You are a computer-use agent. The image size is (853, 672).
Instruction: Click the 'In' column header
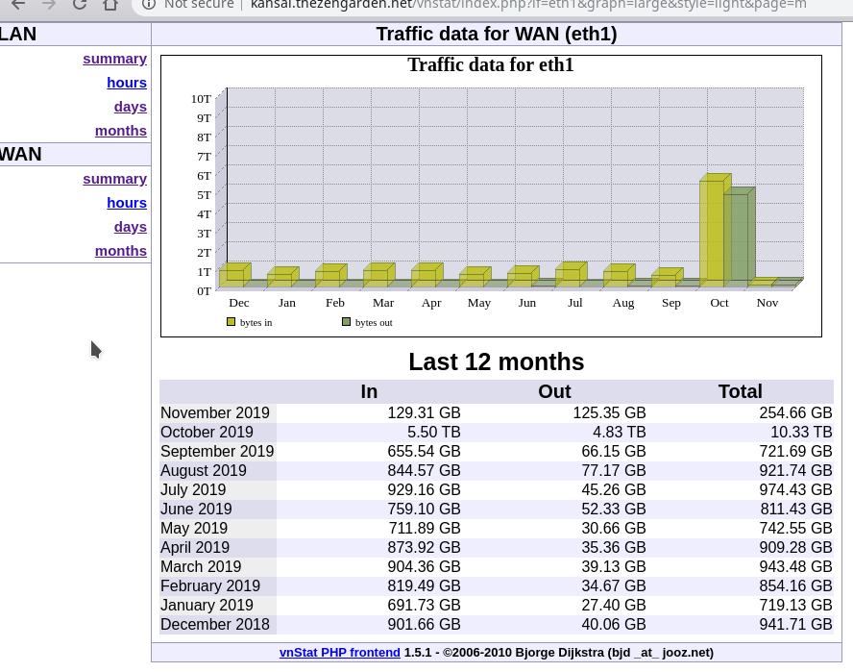point(369,391)
